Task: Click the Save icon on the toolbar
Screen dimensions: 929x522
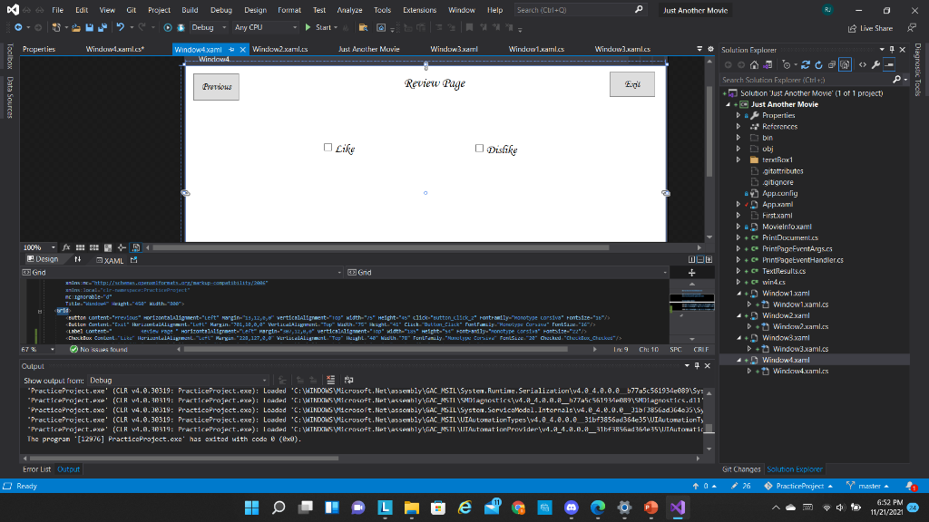Action: pos(89,28)
